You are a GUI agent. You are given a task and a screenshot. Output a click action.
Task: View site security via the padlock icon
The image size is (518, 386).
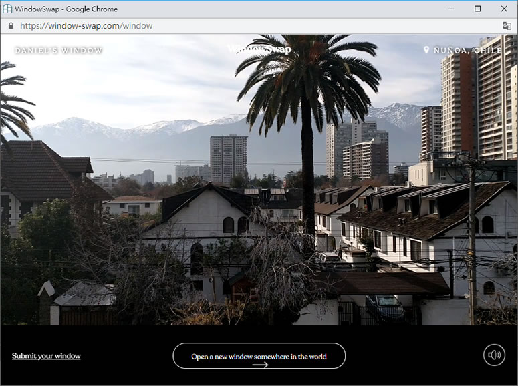pos(11,26)
